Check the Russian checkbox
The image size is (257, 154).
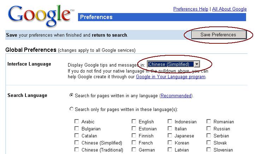point(209,128)
